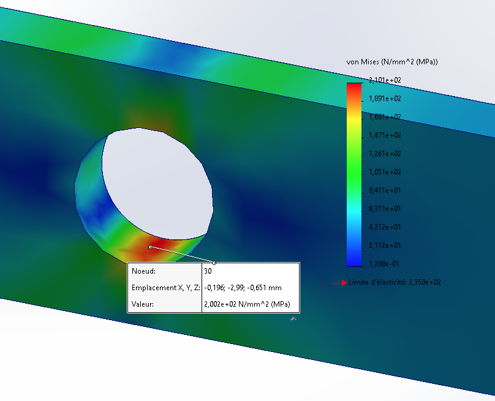
Task: Select the probed node point on hole edge
Action: 151,247
